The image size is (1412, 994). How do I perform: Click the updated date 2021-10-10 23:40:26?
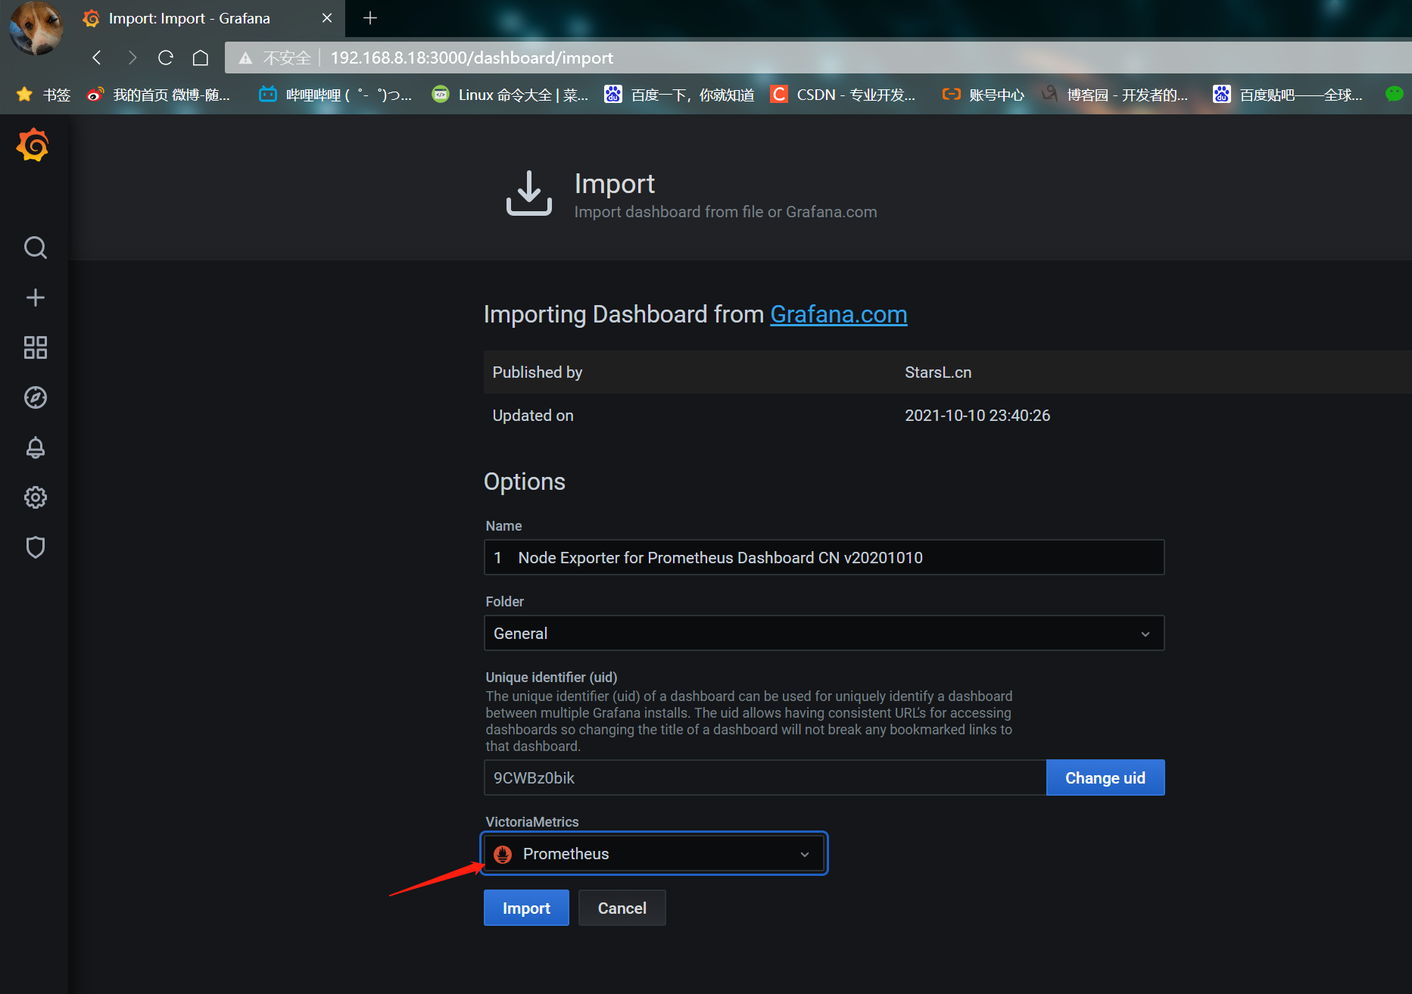pos(977,415)
